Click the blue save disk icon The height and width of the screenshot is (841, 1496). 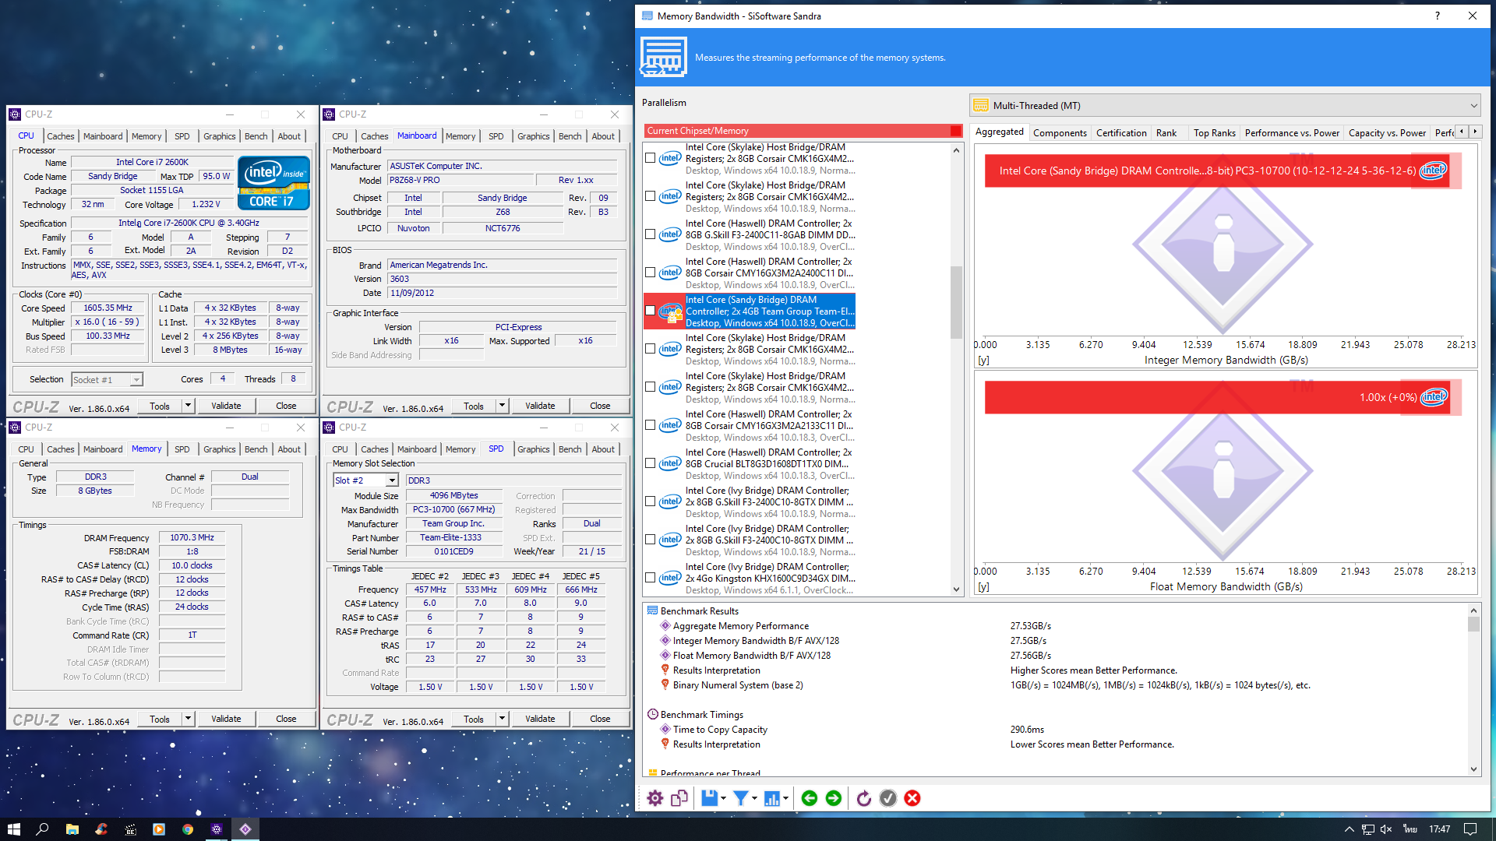point(709,798)
